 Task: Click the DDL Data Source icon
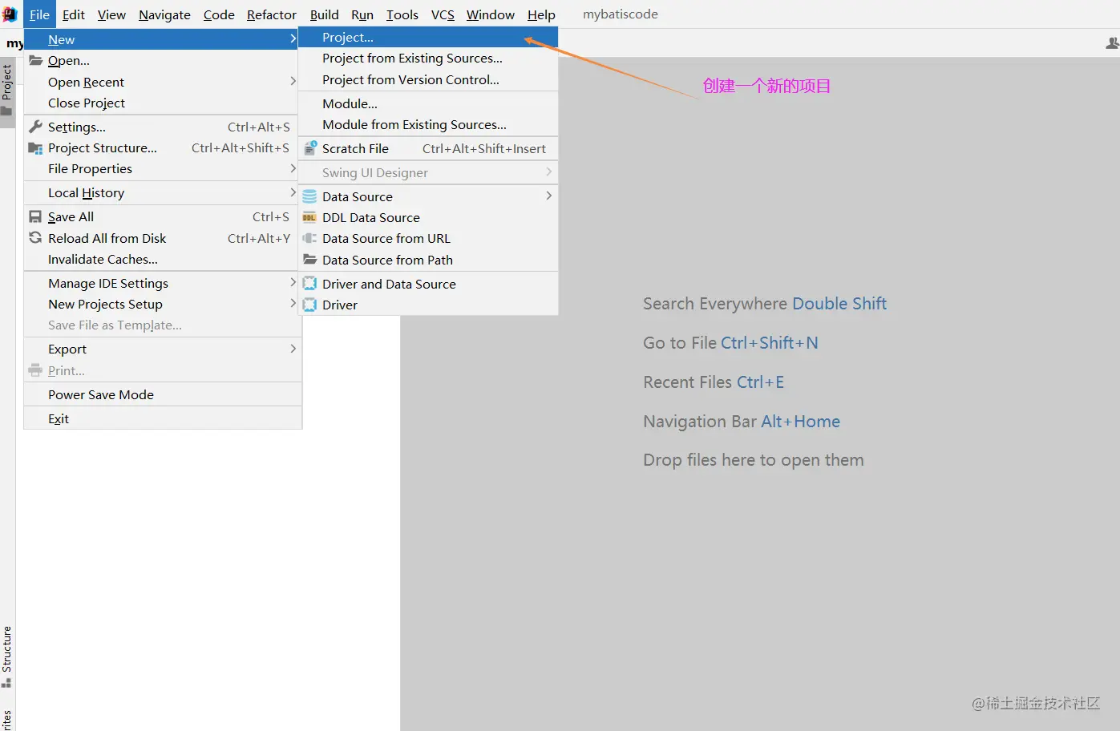point(309,217)
